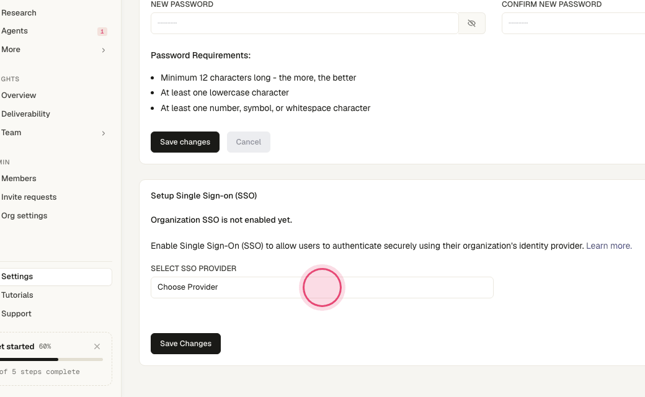Expand the More sidebar chevron
Viewport: 645px width, 397px height.
103,50
